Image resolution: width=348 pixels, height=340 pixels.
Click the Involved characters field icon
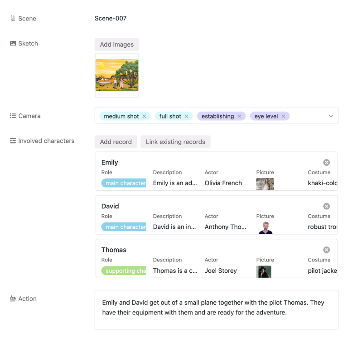click(x=13, y=141)
